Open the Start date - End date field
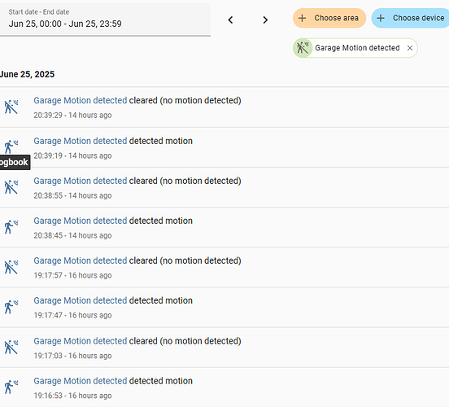The width and height of the screenshot is (449, 407). [105, 20]
